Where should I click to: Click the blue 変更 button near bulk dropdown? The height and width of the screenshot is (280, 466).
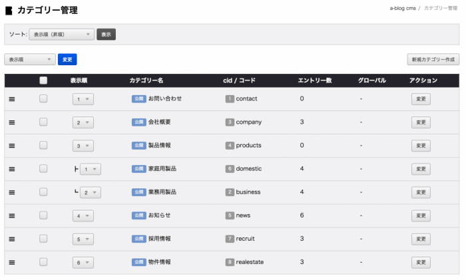point(67,59)
